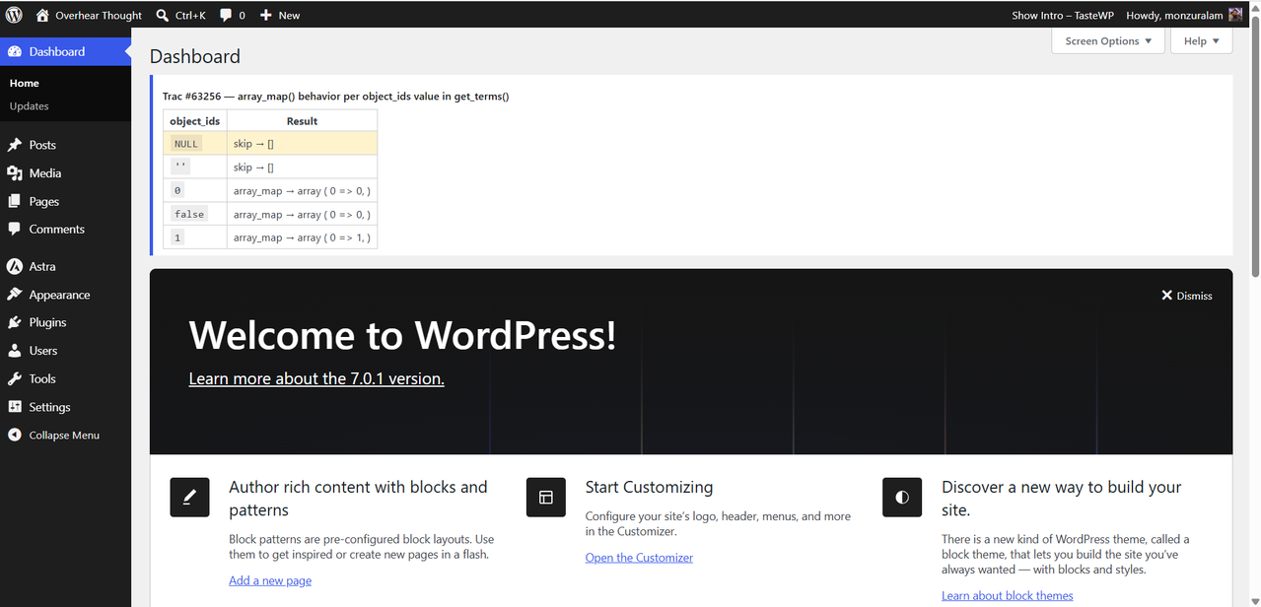Click Learn about block themes link
The width and height of the screenshot is (1261, 607).
click(x=1008, y=595)
